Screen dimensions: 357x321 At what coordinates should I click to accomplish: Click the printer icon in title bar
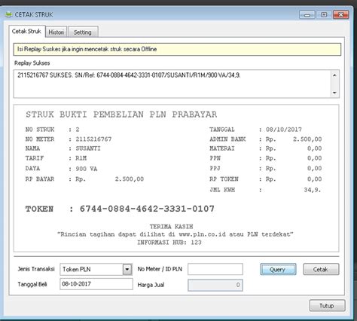[x=8, y=14]
